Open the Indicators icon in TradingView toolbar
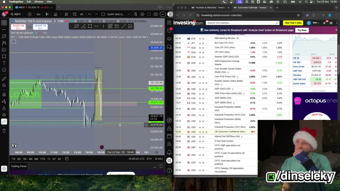This screenshot has height=191, width=340. pos(56,14)
